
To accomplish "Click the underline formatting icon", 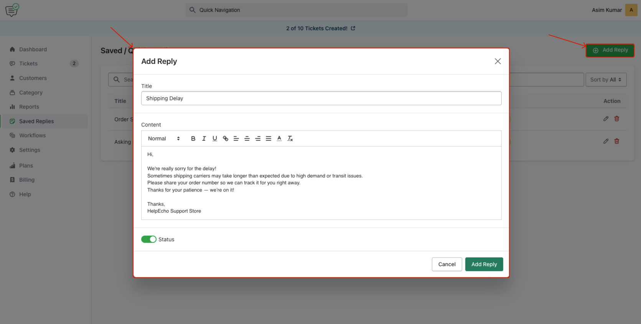I will point(214,138).
